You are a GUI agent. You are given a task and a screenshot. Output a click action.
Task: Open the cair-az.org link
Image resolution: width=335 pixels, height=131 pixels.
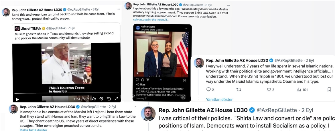click(x=151, y=20)
